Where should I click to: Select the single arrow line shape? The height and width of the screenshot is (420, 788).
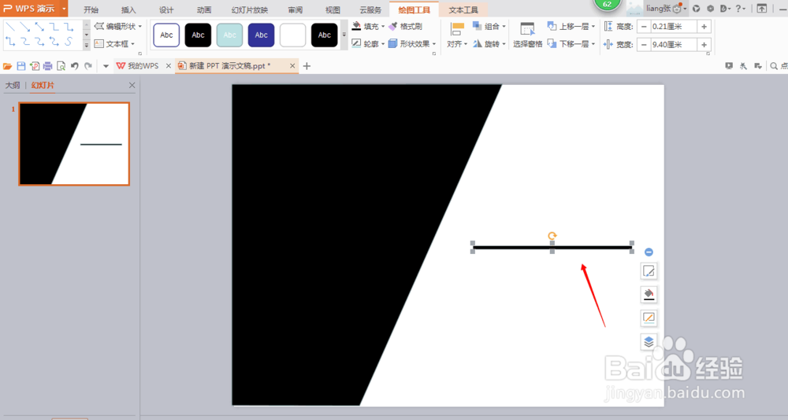coord(24,27)
